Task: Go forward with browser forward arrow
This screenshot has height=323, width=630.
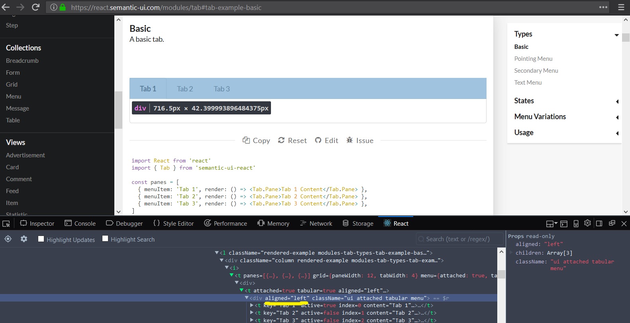Action: point(20,7)
